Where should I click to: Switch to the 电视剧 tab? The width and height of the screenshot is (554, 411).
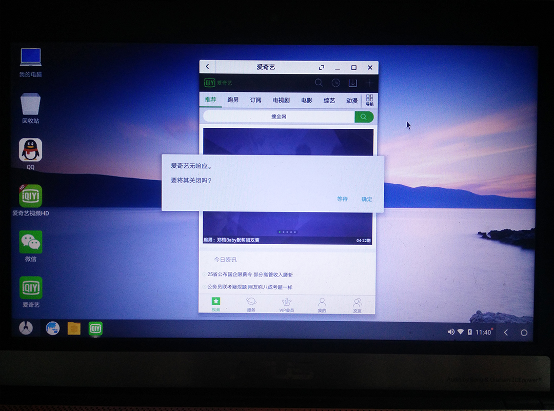[x=282, y=100]
